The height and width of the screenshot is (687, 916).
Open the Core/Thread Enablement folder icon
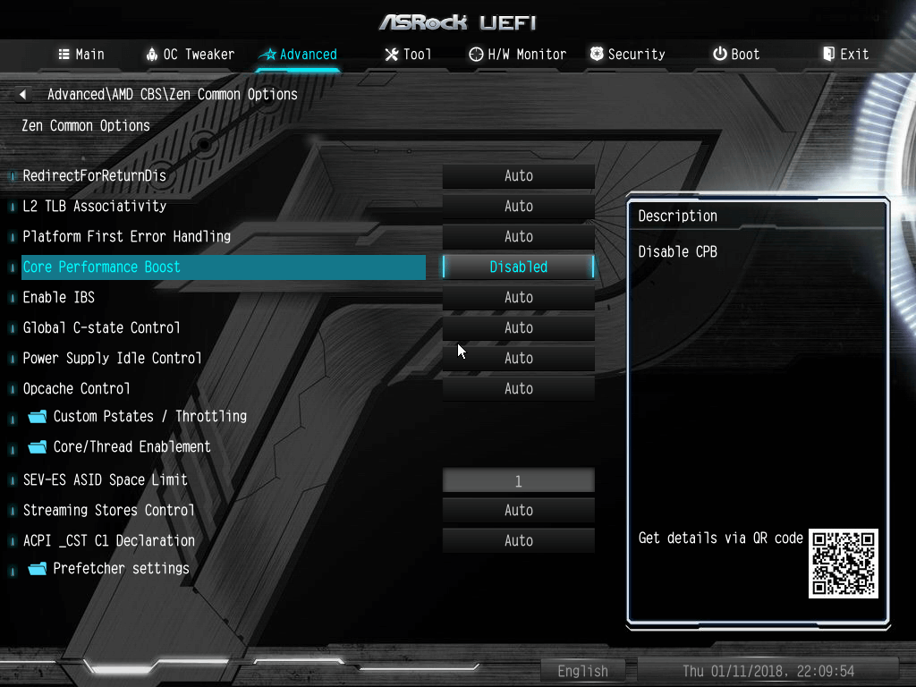[38, 447]
